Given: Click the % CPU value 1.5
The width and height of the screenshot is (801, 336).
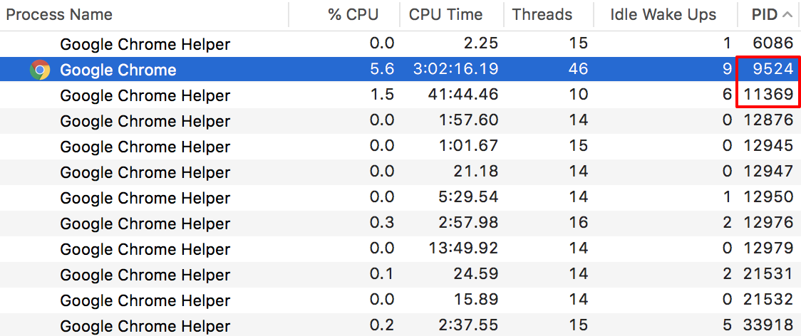Looking at the screenshot, I should pyautogui.click(x=381, y=95).
